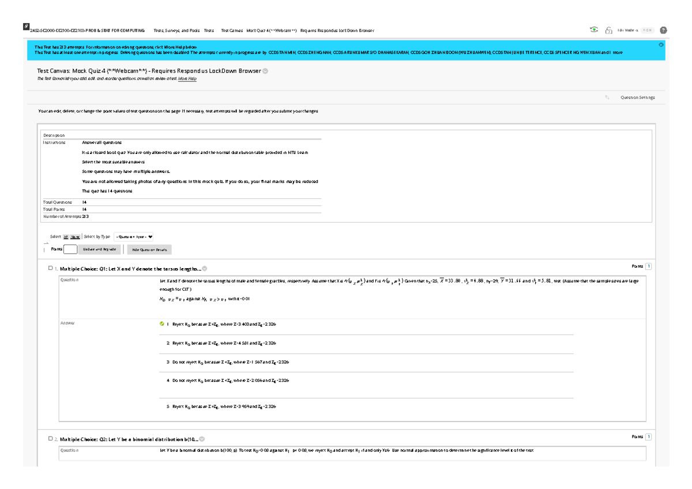Tick the checkbox for question 2

pos(51,438)
